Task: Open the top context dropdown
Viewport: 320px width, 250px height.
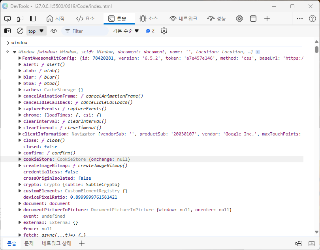Action: click(36, 31)
